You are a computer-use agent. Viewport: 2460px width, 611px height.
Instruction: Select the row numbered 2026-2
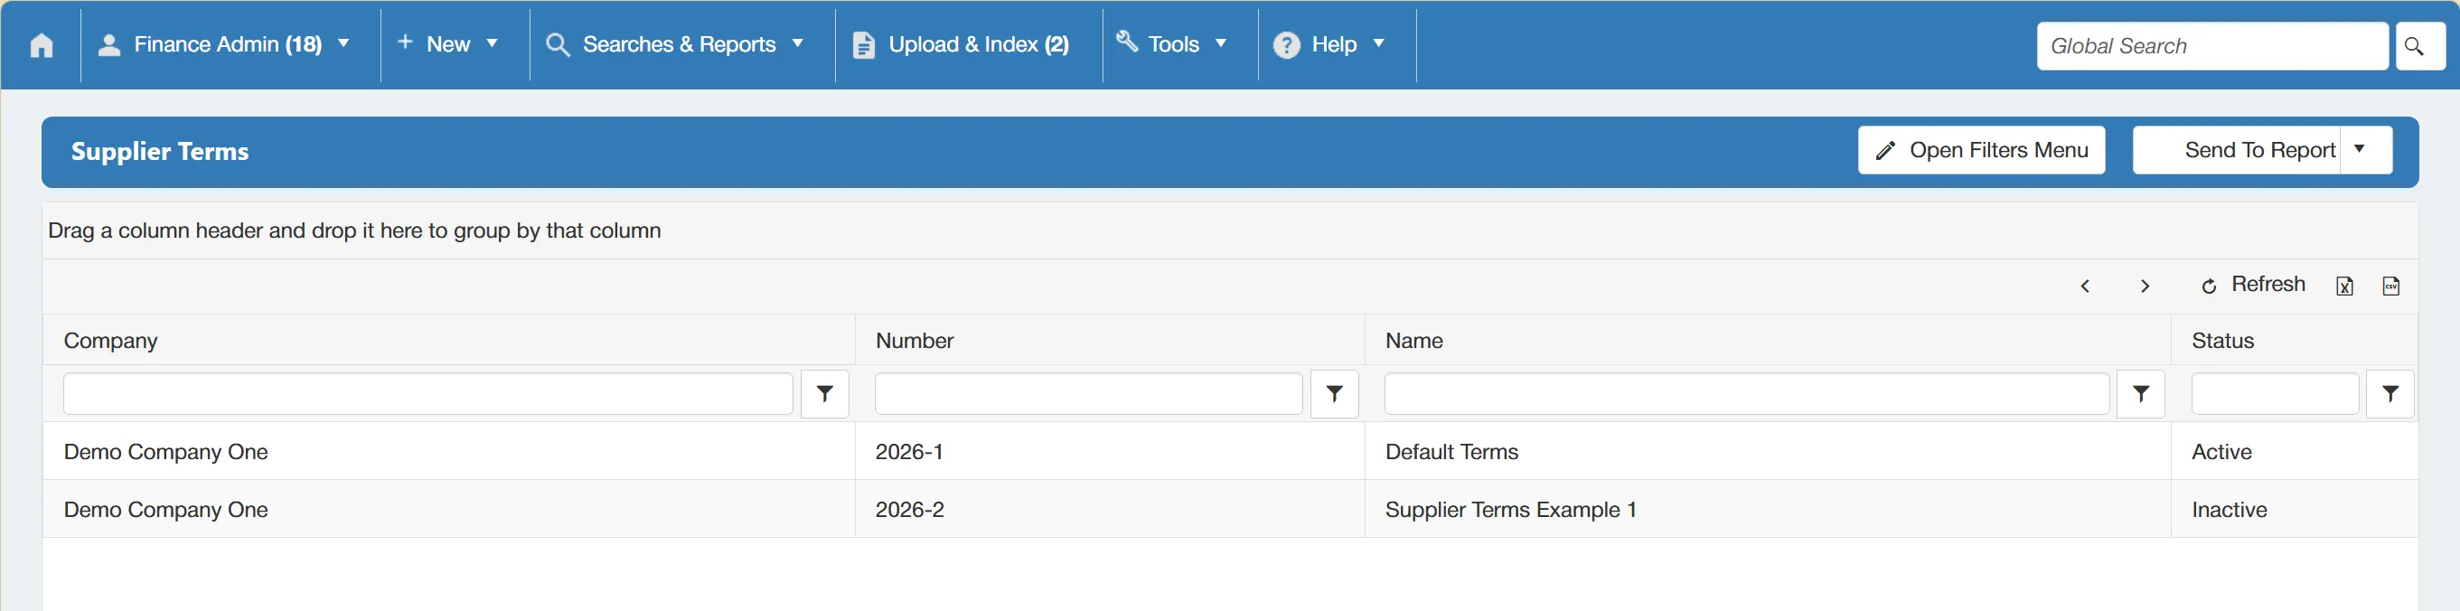click(x=1230, y=510)
